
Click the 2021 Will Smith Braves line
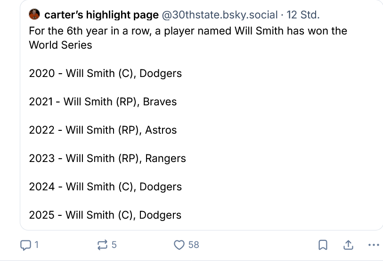coord(103,102)
